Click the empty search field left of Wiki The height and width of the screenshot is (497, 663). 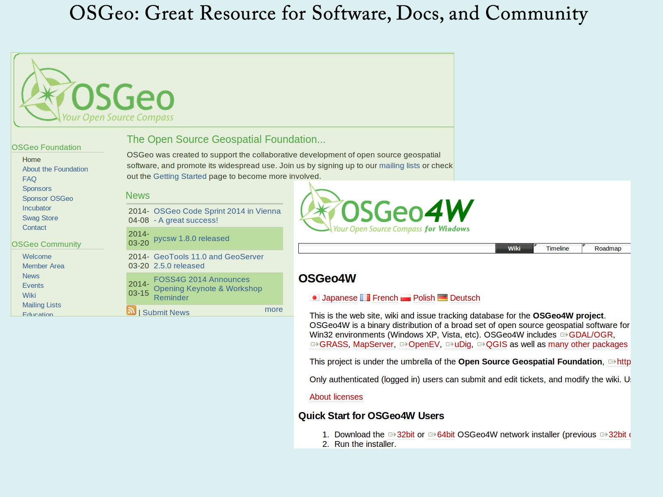pos(397,248)
